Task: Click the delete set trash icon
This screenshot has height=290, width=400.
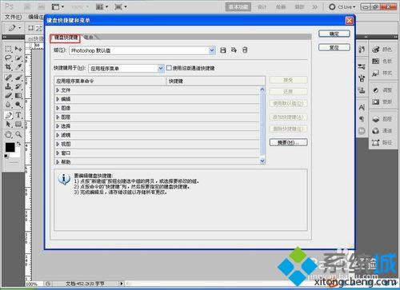Action: (245, 50)
